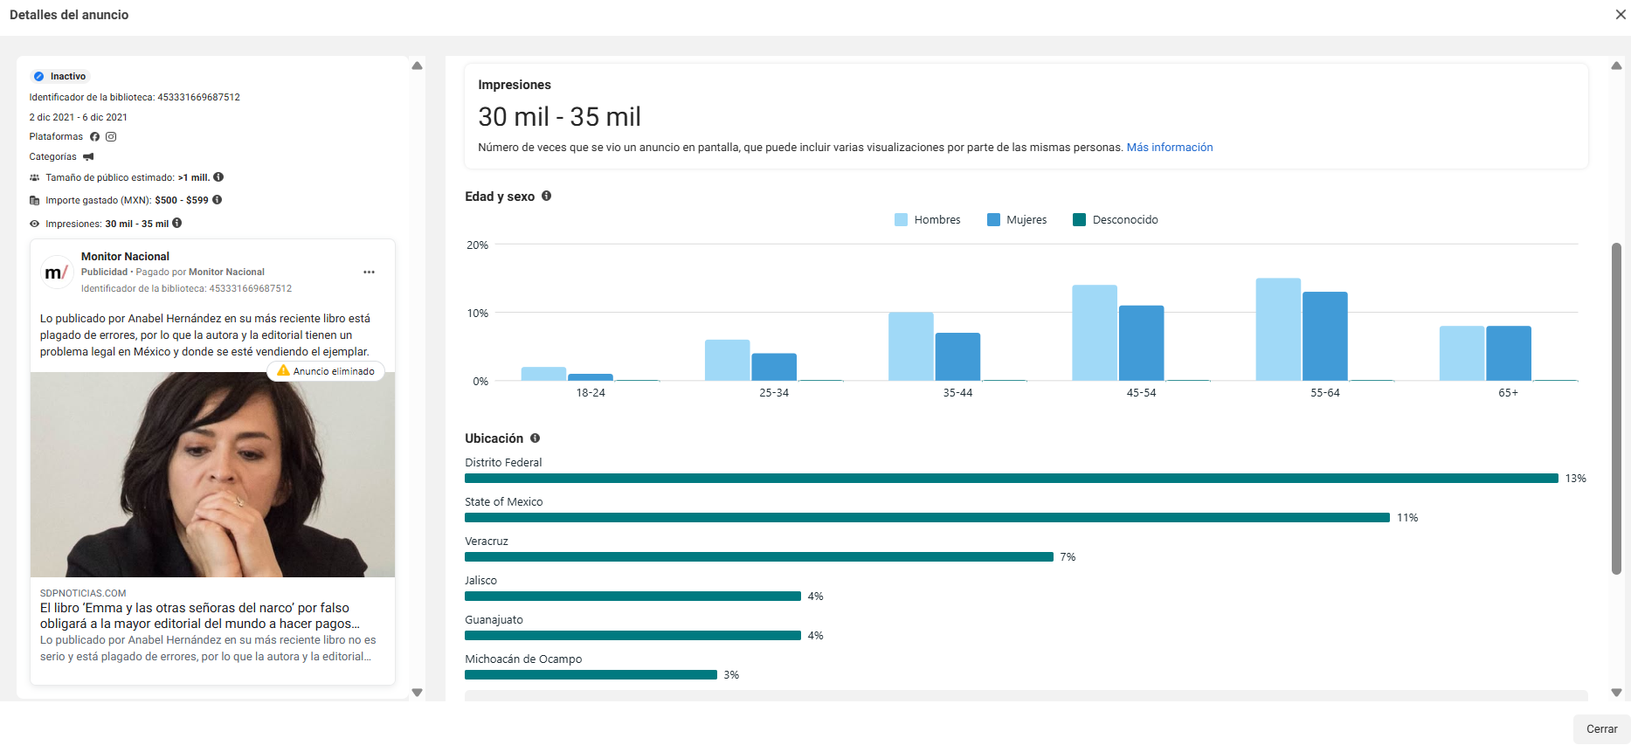Viewport: 1631px width, 752px height.
Task: Click the Monitor Nacional page name
Action: 125,257
